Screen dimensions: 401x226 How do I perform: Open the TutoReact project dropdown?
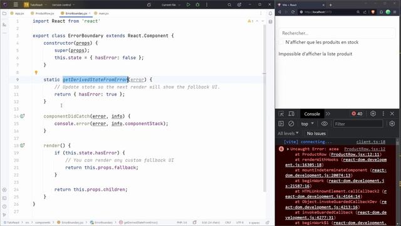tap(36, 4)
